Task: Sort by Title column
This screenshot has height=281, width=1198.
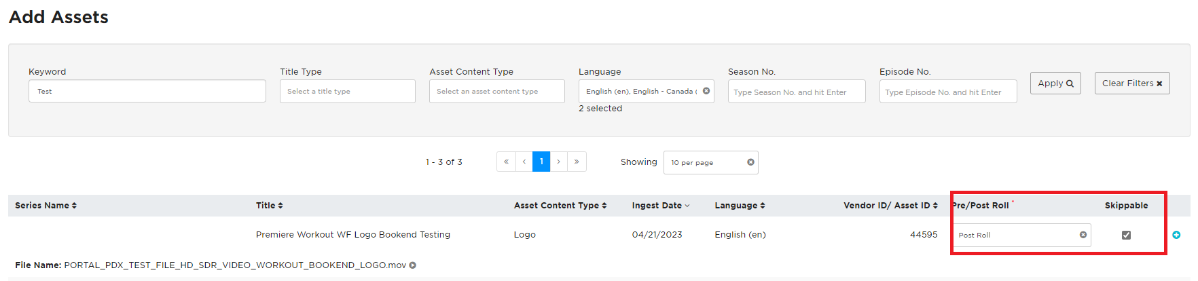Action: [x=270, y=206]
